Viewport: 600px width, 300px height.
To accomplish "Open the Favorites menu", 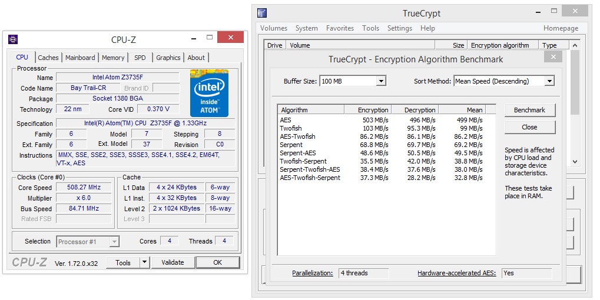I will pos(340,28).
